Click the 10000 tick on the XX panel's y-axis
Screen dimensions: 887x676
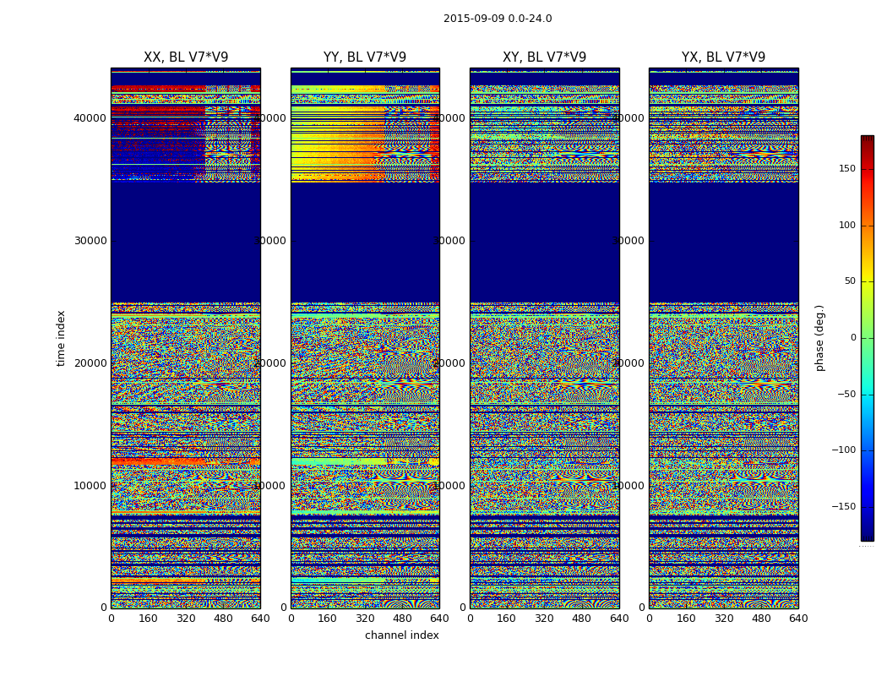[90, 485]
